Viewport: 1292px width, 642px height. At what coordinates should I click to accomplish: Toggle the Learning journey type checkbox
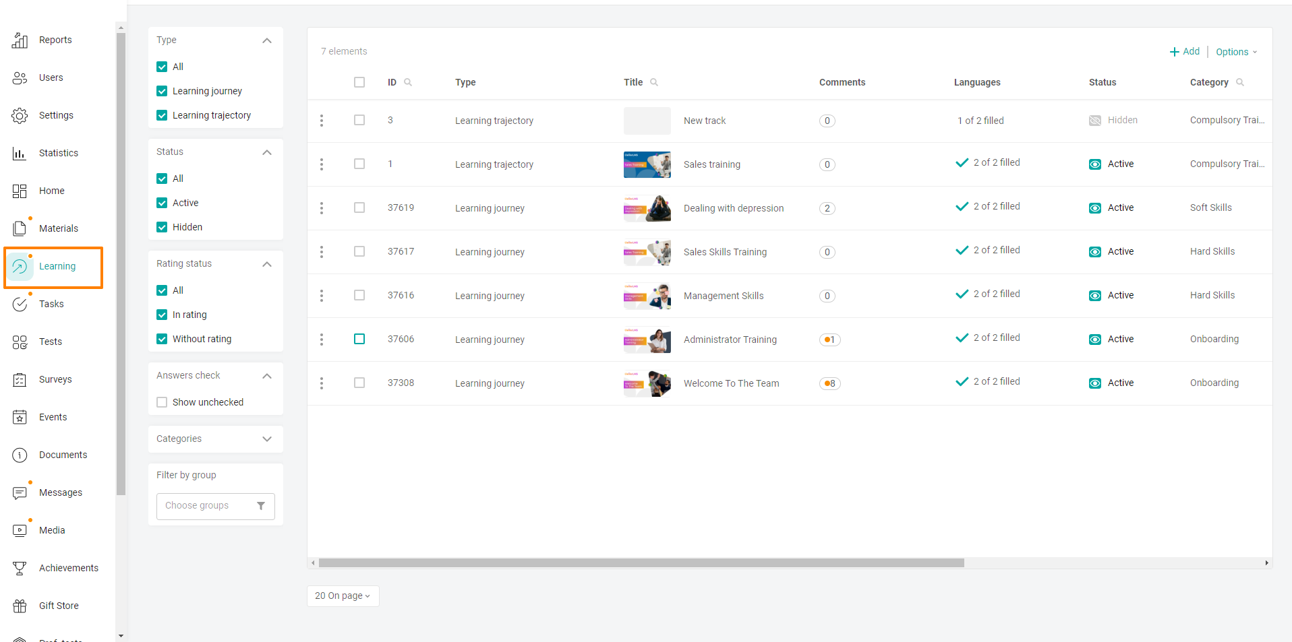pyautogui.click(x=162, y=91)
